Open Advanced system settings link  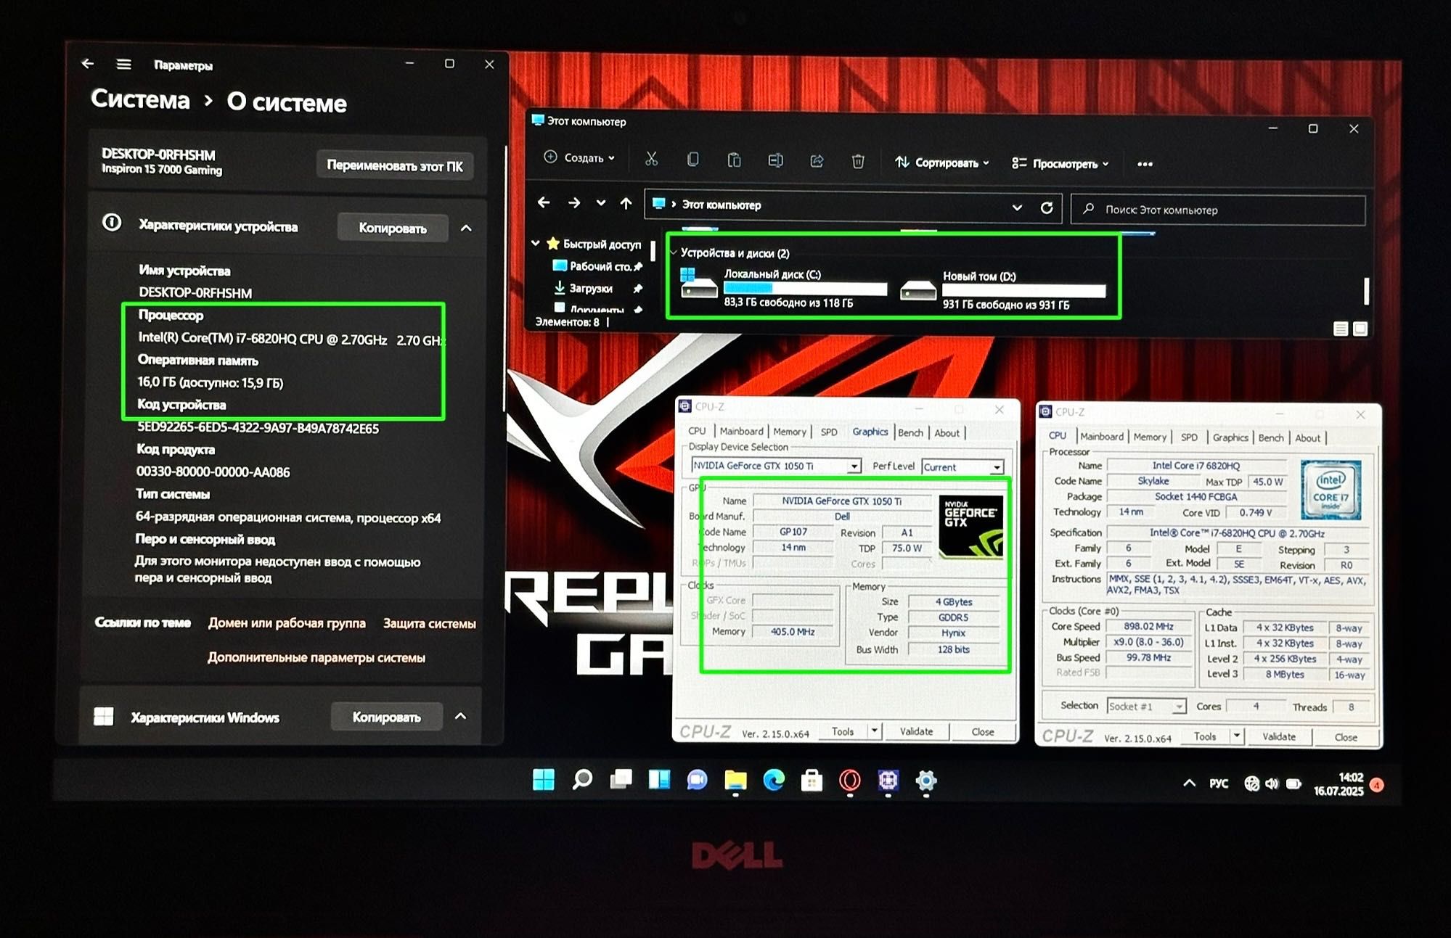(316, 657)
